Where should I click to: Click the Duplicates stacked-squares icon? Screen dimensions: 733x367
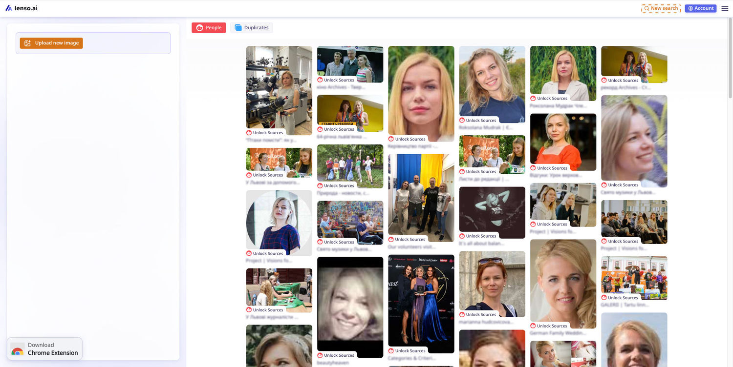pos(238,28)
